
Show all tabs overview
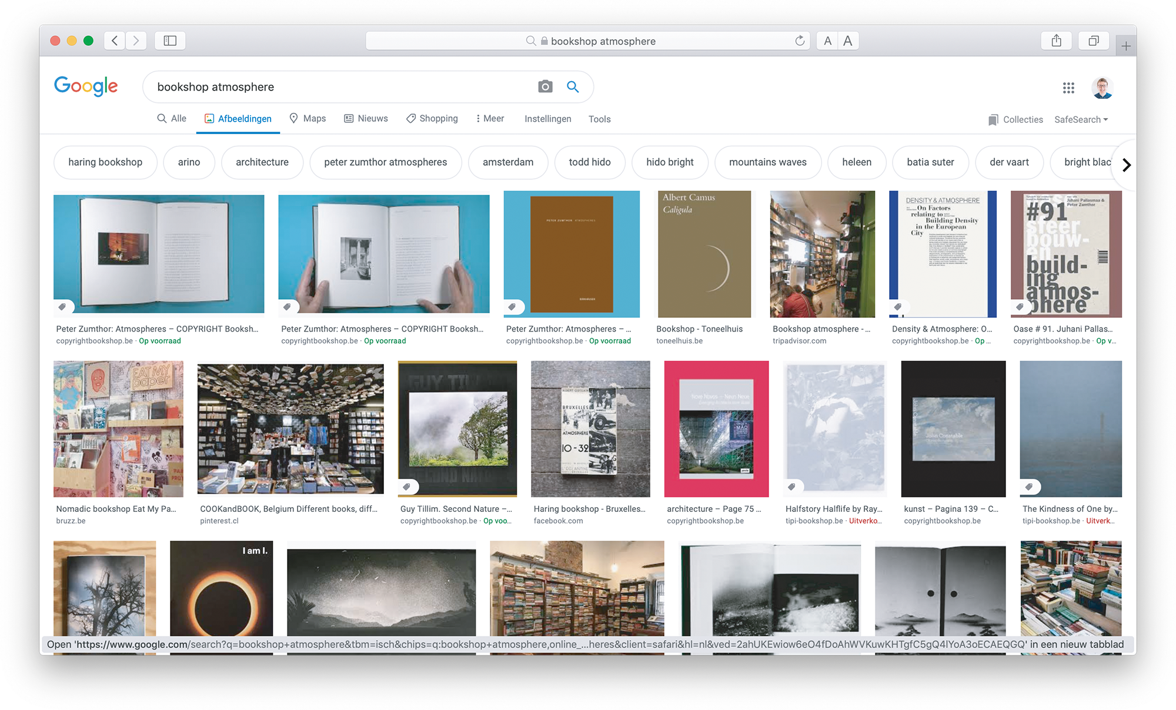click(x=1094, y=41)
